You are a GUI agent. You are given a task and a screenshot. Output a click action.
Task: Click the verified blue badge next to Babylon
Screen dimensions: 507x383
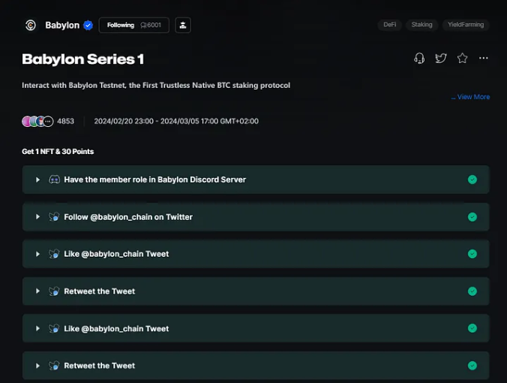[88, 26]
